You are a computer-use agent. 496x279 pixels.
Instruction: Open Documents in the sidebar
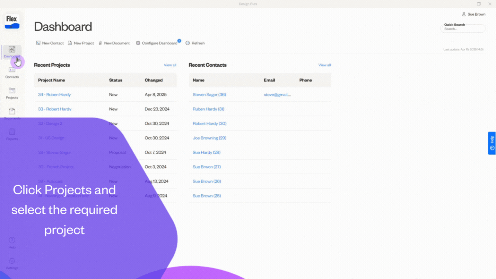12,114
